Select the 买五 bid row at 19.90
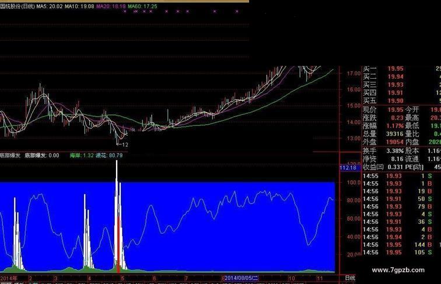Screen dimensions: 441x284 tap(401, 101)
